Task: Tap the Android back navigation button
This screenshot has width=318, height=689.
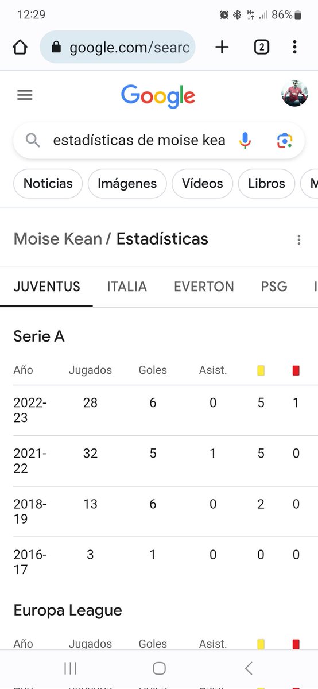Action: coord(249,668)
